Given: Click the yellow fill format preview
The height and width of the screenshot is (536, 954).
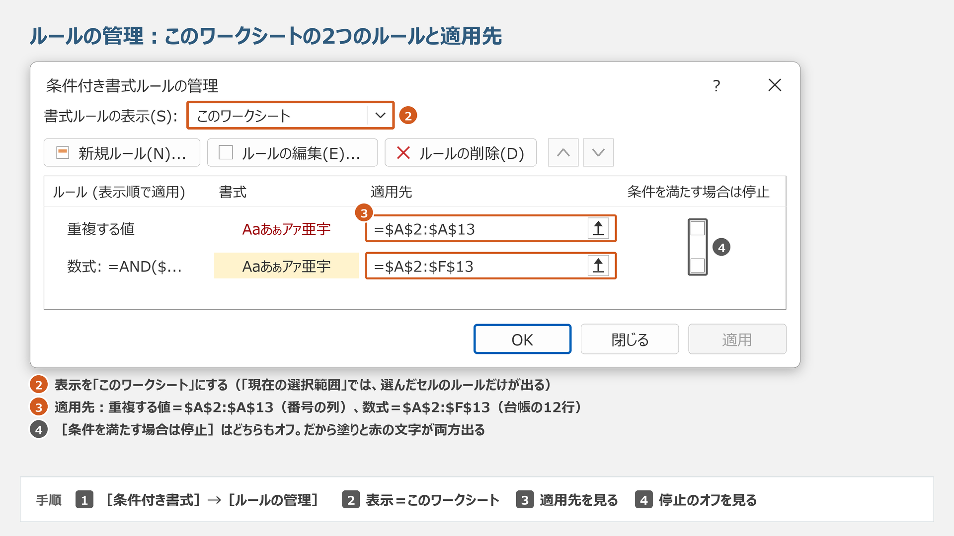Looking at the screenshot, I should [286, 266].
